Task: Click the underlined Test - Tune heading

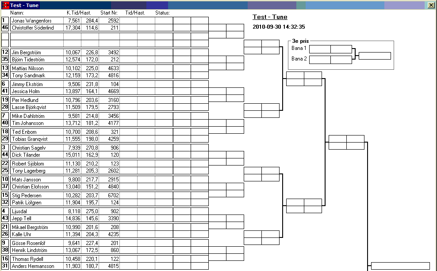Action: (x=270, y=17)
